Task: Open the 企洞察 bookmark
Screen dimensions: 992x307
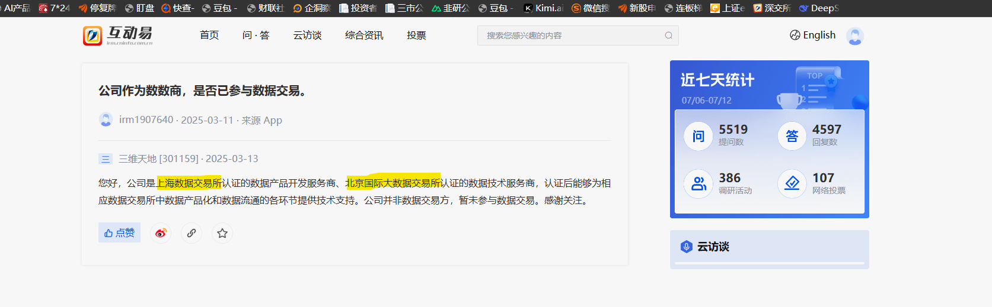Action: tap(312, 8)
